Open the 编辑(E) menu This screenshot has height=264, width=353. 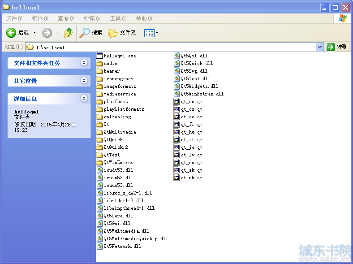point(41,18)
